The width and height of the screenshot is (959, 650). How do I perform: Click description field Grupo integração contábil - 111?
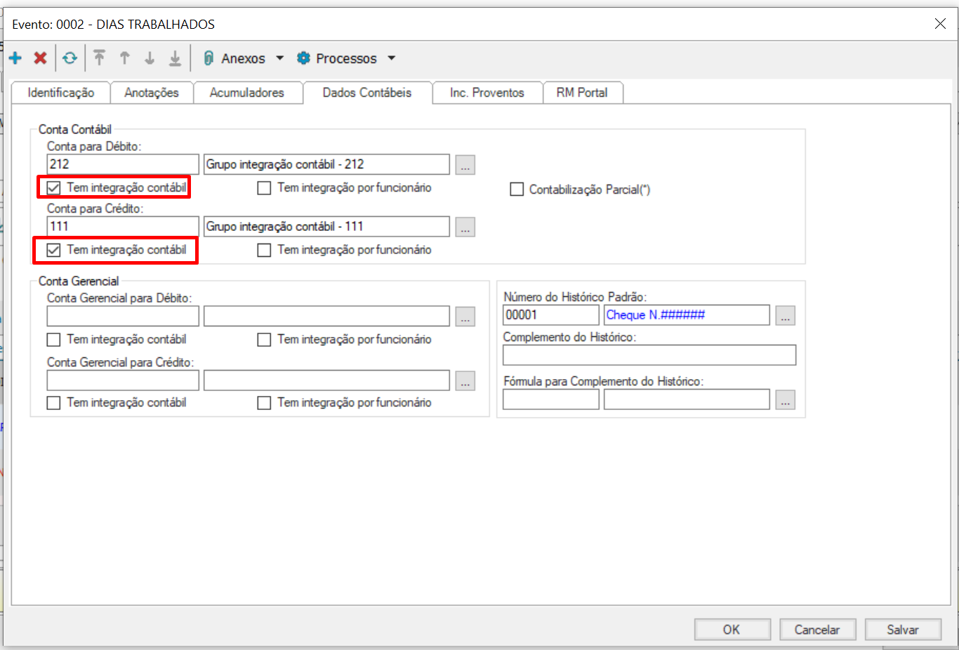click(326, 227)
